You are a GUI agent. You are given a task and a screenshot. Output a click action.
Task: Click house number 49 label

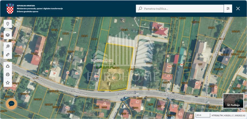14,85
